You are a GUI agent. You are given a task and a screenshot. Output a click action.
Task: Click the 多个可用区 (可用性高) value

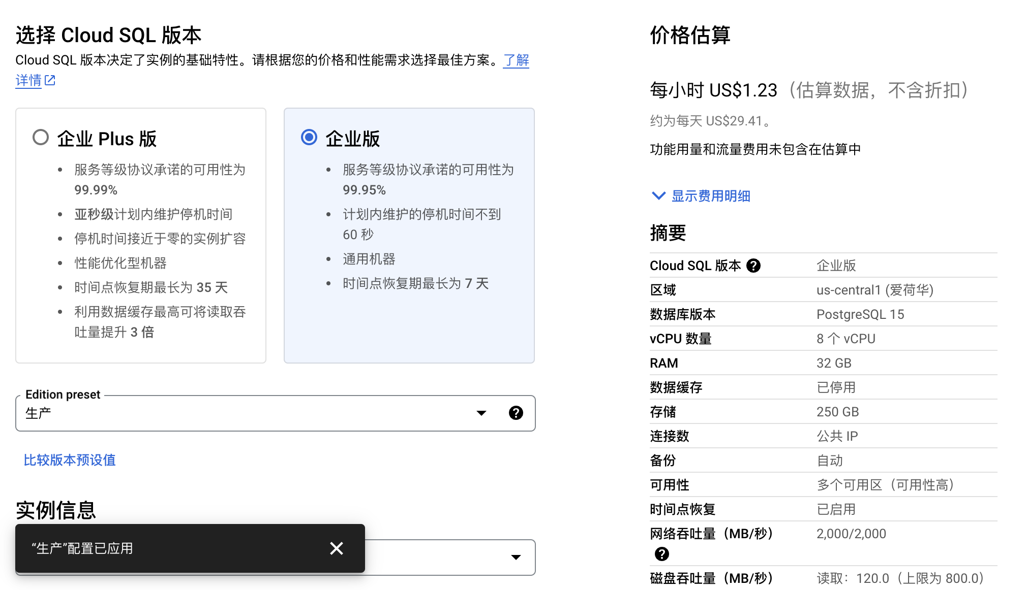[887, 485]
